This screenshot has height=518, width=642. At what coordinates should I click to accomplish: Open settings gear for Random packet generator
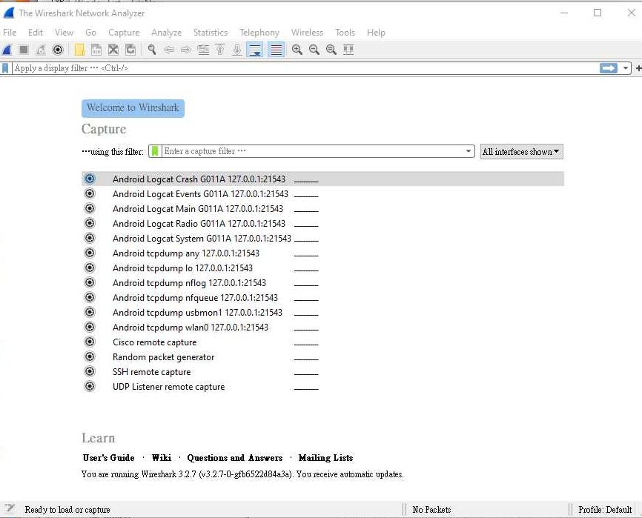coord(89,356)
